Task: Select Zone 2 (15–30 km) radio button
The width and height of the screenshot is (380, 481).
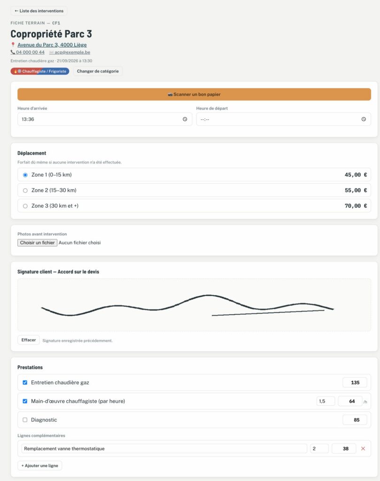Action: point(25,191)
